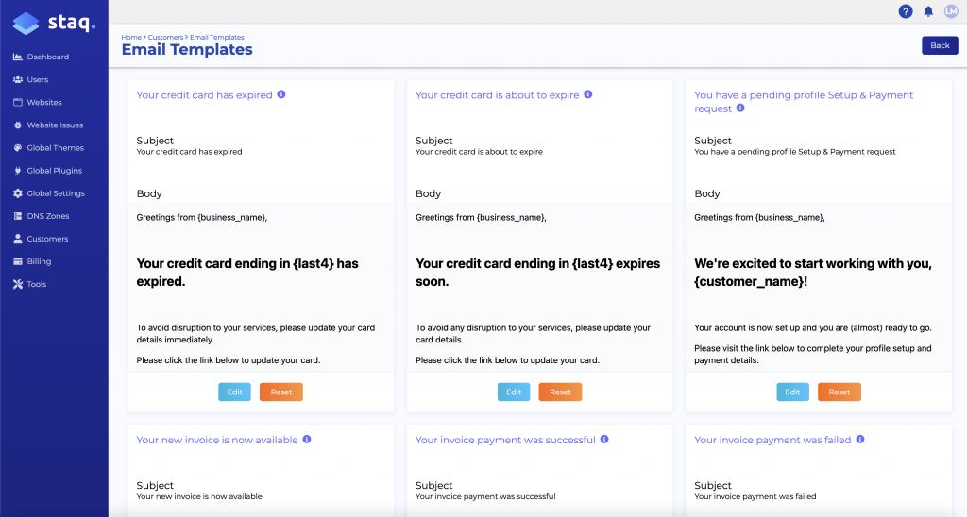
Task: Click info icon beside 'new invoice is now available'
Action: coord(307,440)
